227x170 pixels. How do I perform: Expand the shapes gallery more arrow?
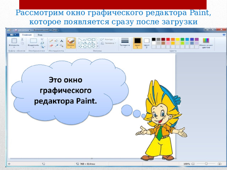pyautogui.click(x=98, y=46)
